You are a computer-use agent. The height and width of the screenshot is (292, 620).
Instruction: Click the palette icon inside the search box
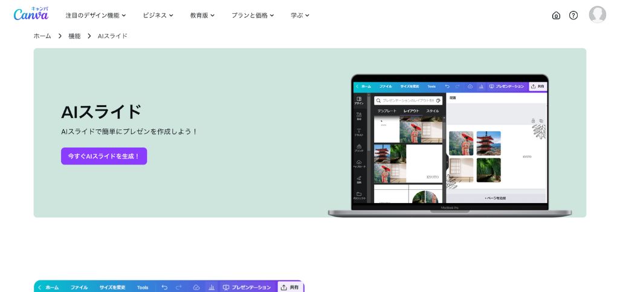click(x=438, y=100)
